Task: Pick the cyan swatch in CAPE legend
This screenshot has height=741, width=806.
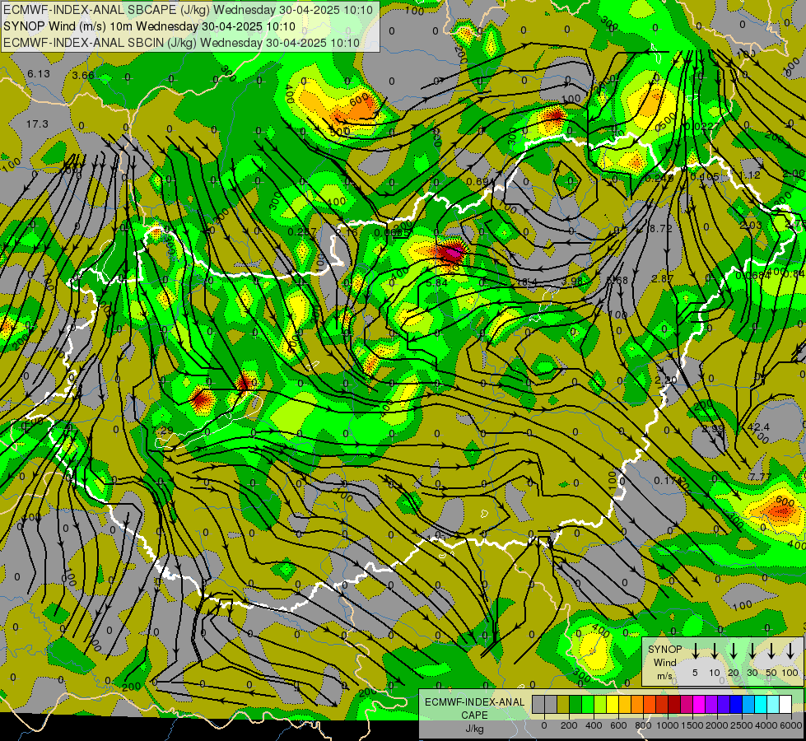Action: click(x=761, y=704)
